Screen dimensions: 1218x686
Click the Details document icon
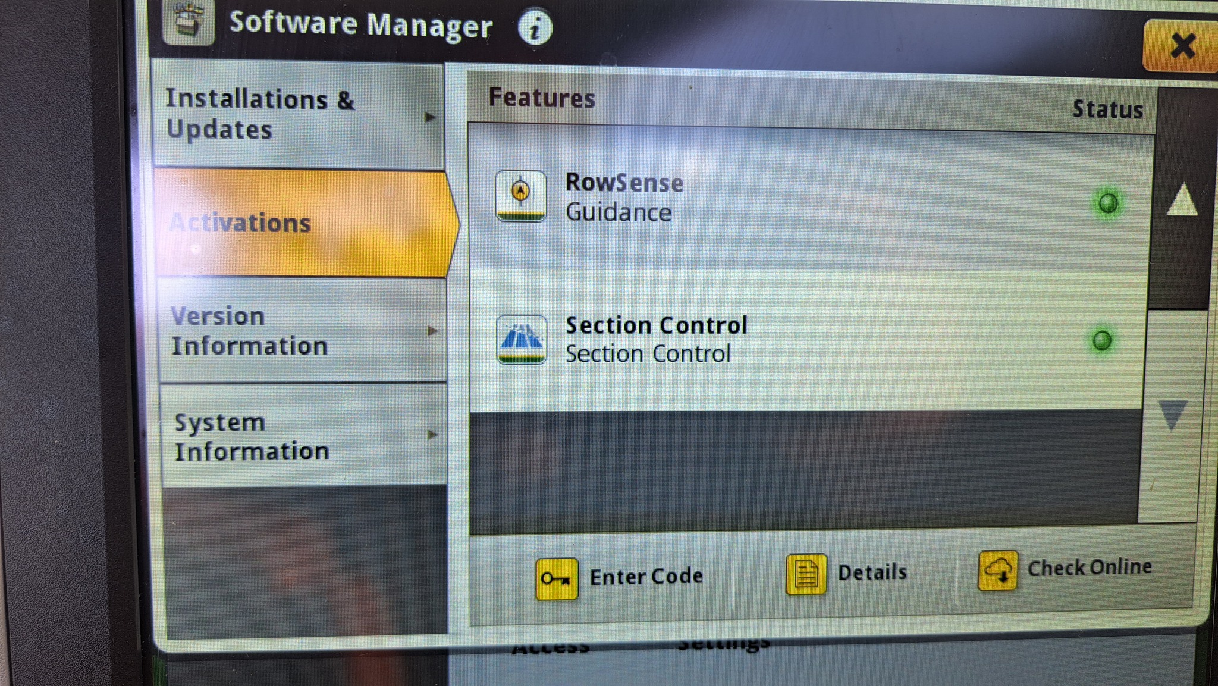tap(806, 574)
